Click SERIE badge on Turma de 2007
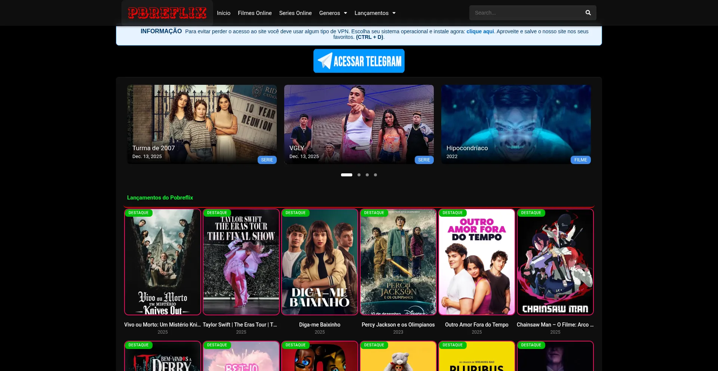This screenshot has height=371, width=718. (267, 160)
